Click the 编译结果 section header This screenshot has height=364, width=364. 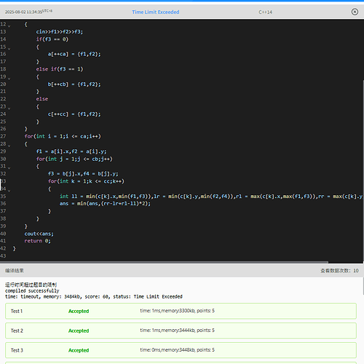click(15, 271)
